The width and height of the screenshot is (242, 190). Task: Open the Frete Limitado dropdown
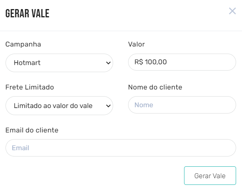click(59, 106)
